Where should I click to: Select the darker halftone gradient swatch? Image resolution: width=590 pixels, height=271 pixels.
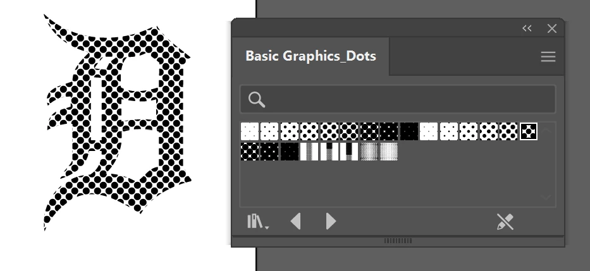pyautogui.click(x=369, y=152)
